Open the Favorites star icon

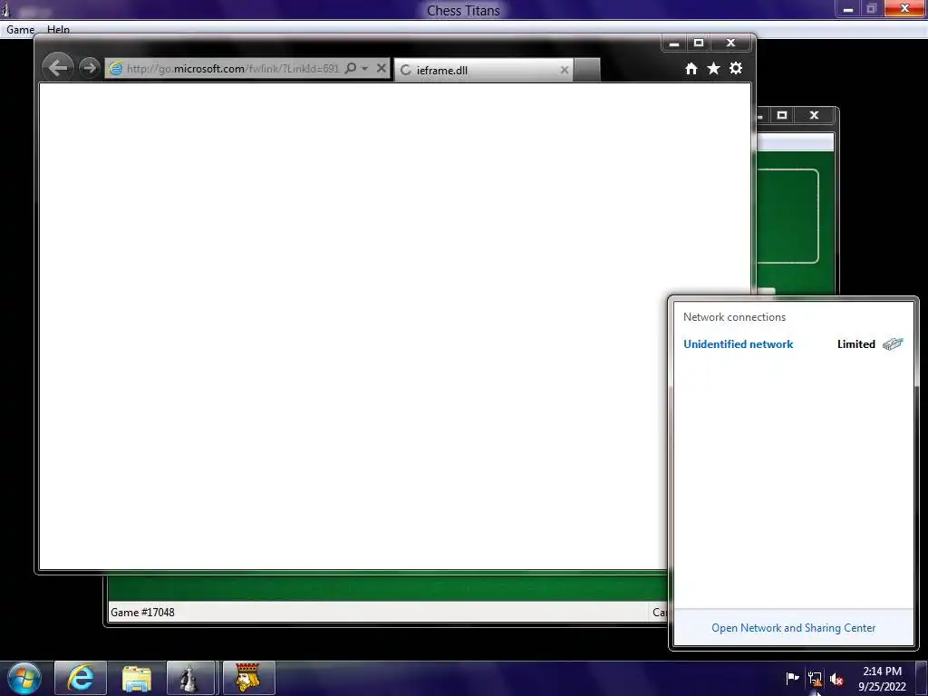click(713, 69)
